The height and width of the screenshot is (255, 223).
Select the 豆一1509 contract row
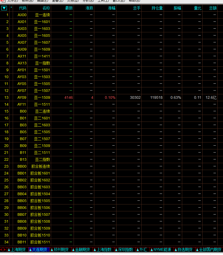point(42,97)
